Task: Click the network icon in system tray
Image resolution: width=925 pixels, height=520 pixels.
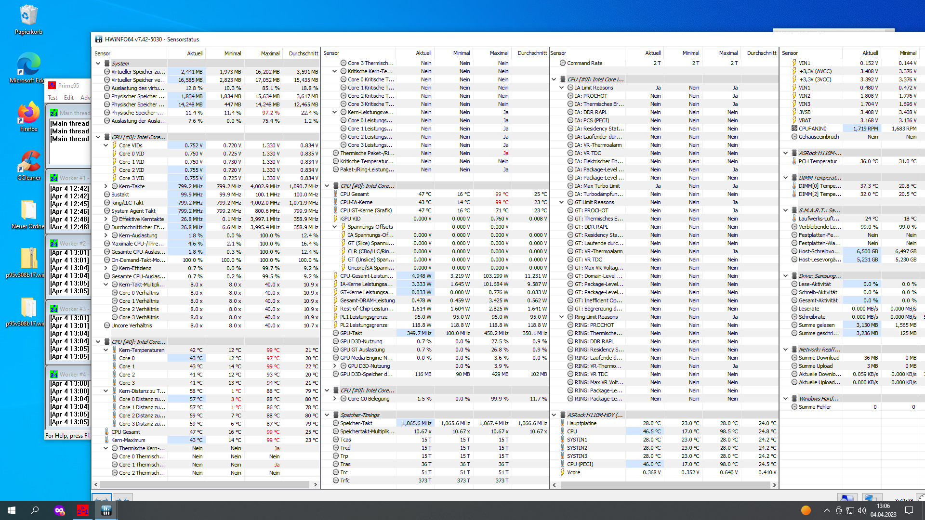Action: pos(850,510)
